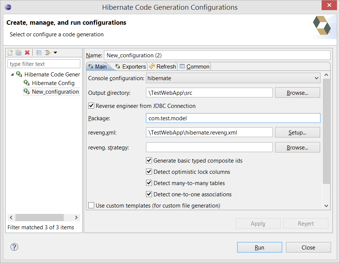Click the vertical scrollbar thumb in Main tab

click(x=326, y=131)
